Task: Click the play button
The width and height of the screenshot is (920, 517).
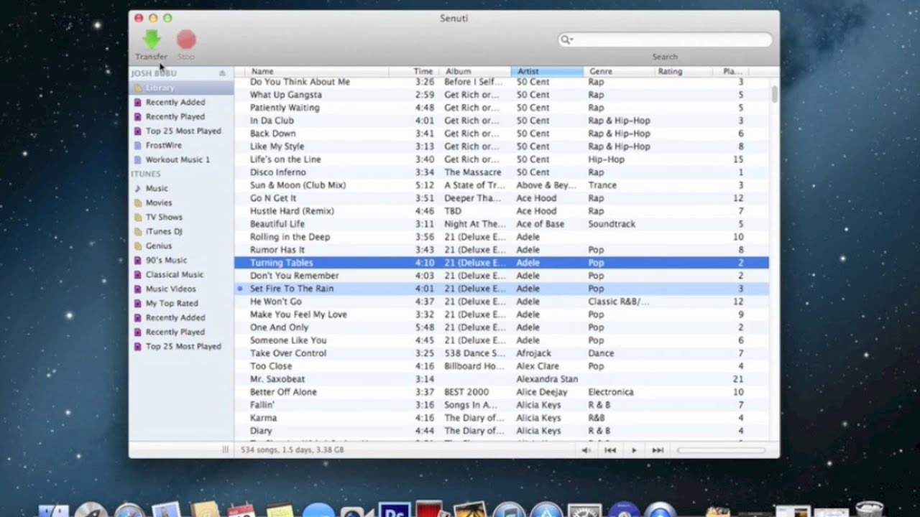Action: pyautogui.click(x=634, y=450)
